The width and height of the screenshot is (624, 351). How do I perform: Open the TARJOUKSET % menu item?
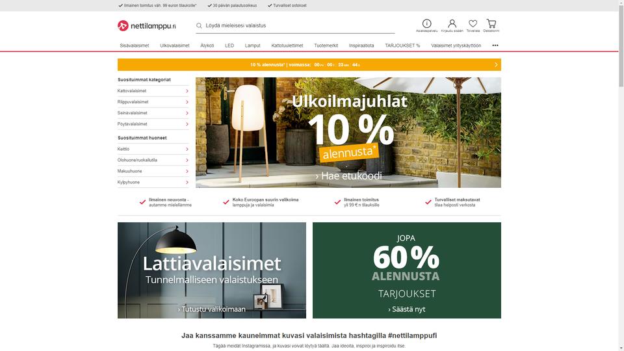click(x=402, y=45)
